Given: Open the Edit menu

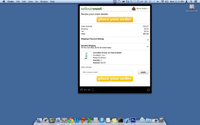Looking at the screenshot, I should click(24, 1).
